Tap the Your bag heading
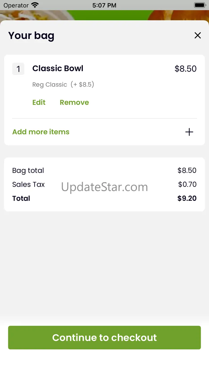209x372 pixels. [31, 36]
